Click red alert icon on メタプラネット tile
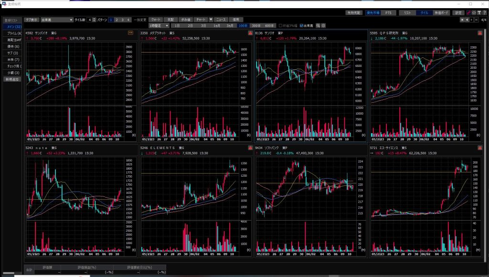Image resolution: width=489 pixels, height=277 pixels. (x=250, y=33)
